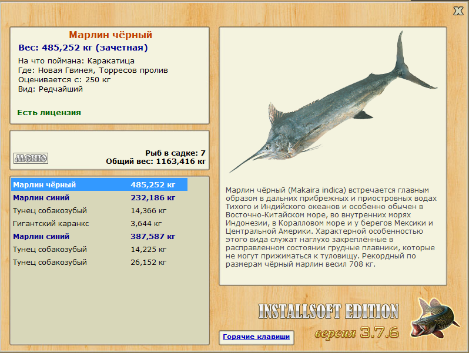Open the Меню button

pos(31,158)
